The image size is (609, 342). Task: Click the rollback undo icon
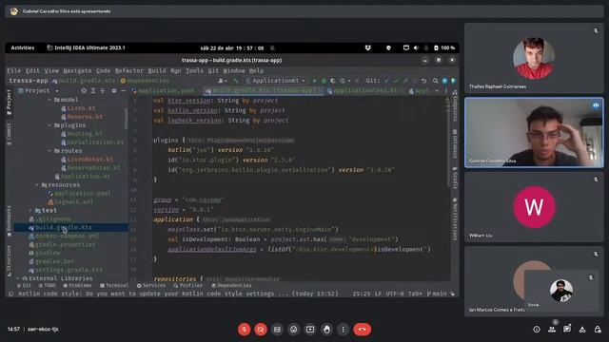click(424, 81)
